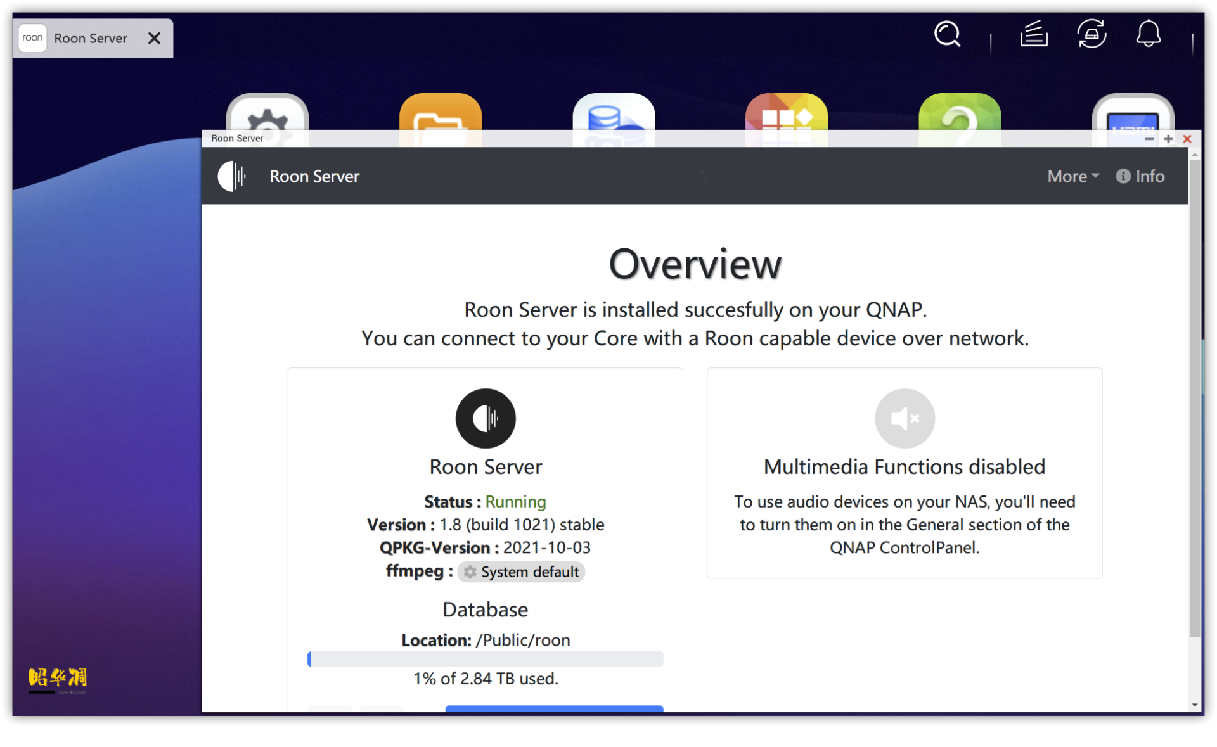Open the Control Panel gear desktop icon
The width and height of the screenshot is (1217, 747).
click(267, 113)
